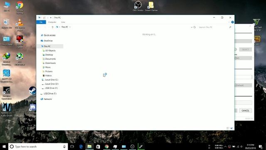Open the View ribbon tab
Viewport: 266px width, 150px height.
[x=63, y=22]
